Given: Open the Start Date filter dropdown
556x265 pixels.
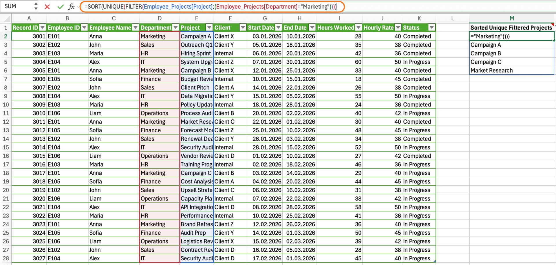Looking at the screenshot, I should 278,28.
